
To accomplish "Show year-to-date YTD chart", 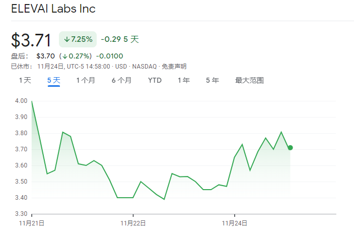I will (155, 80).
